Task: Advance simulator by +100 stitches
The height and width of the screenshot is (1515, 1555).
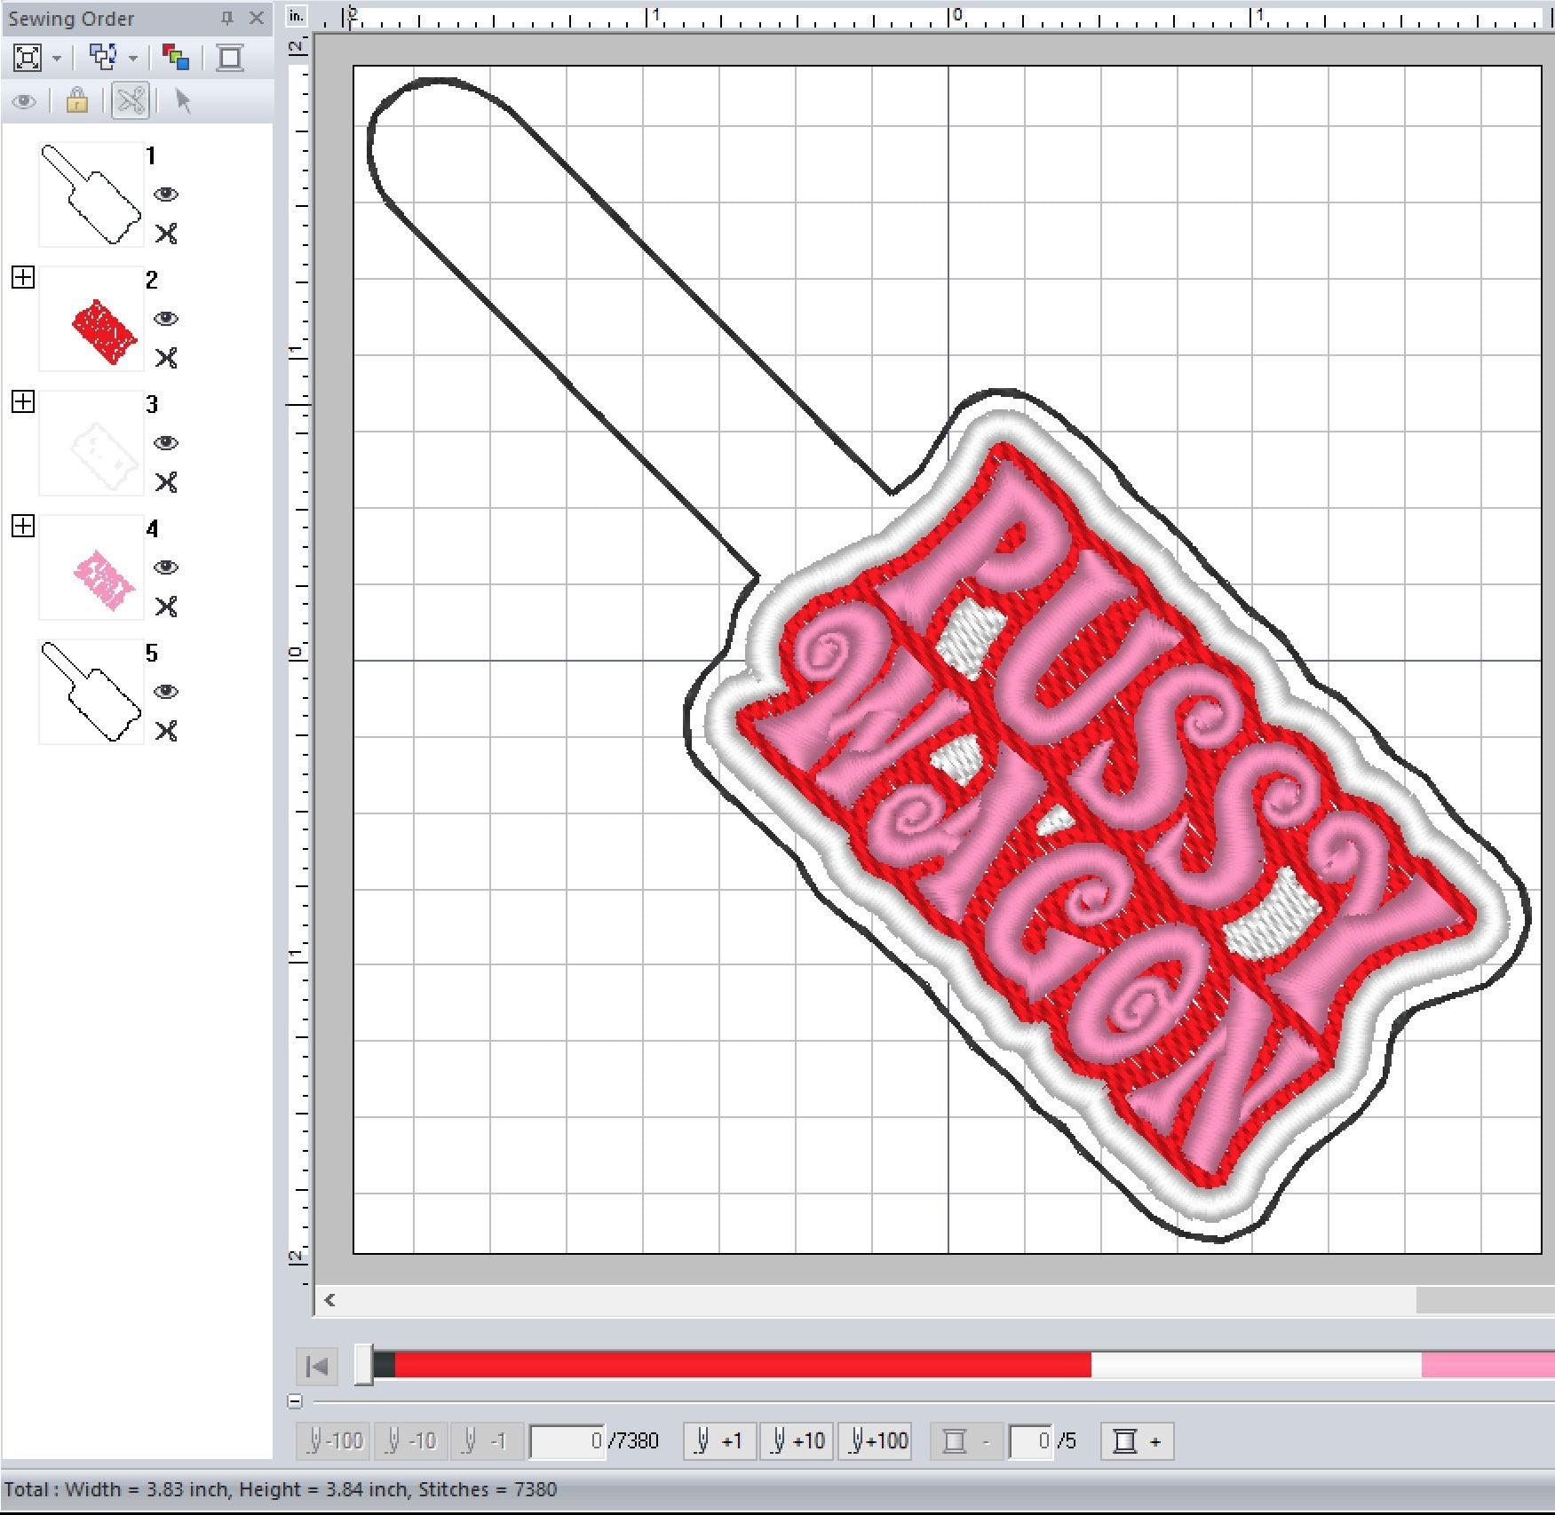Action: click(876, 1441)
